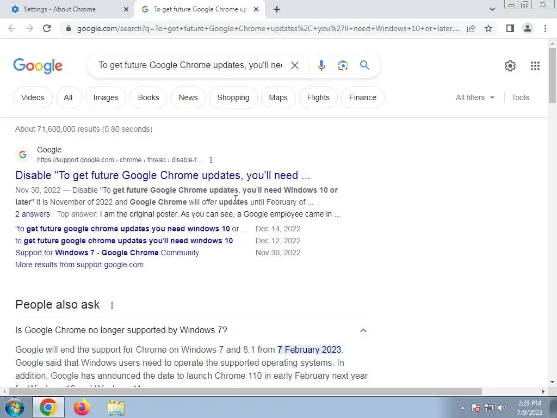Click the Google favicon beside result
This screenshot has height=418, width=557.
(x=23, y=155)
